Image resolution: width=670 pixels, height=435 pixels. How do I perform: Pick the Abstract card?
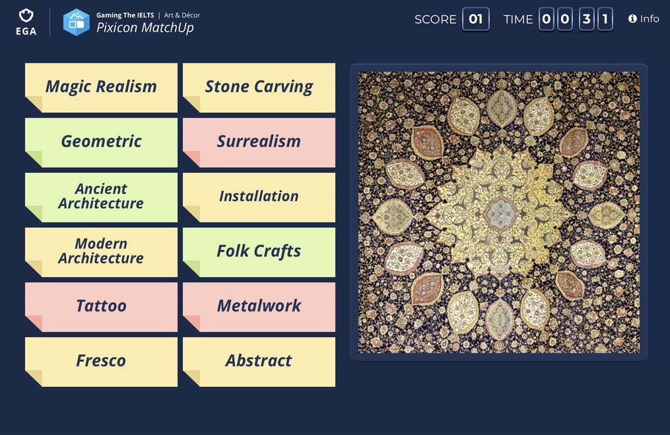click(259, 362)
